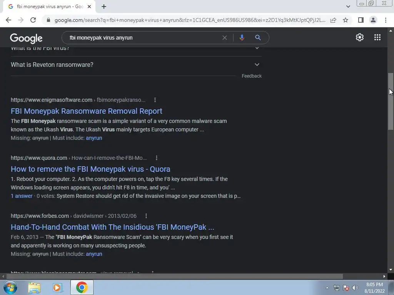Click the horizontal scrollbar thumb
The width and height of the screenshot is (394, 295).
174,276
